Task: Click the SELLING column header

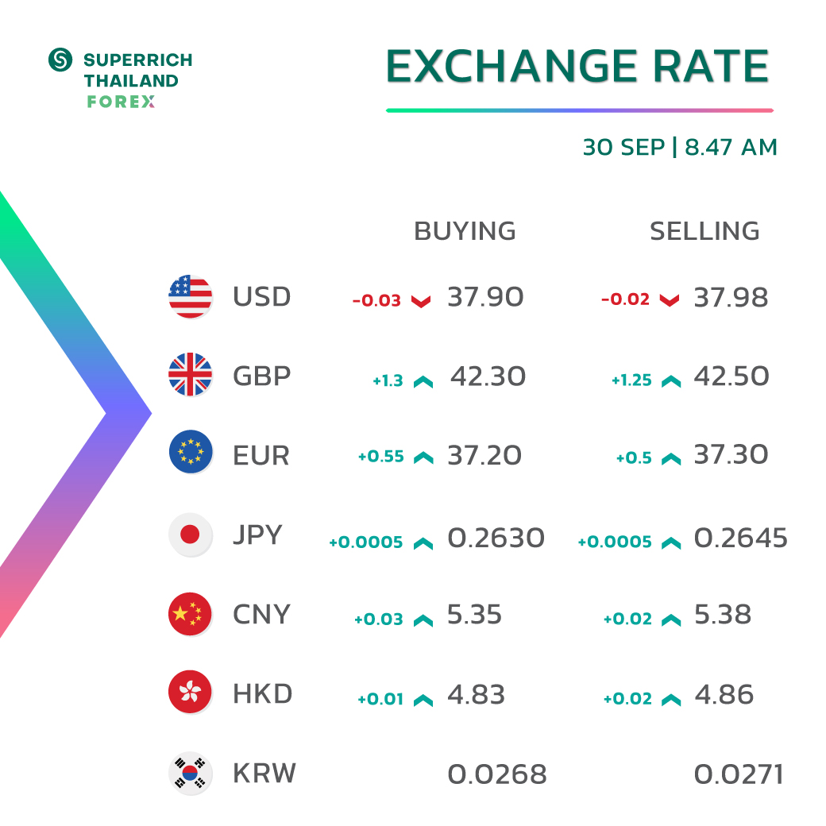Action: coord(704,231)
